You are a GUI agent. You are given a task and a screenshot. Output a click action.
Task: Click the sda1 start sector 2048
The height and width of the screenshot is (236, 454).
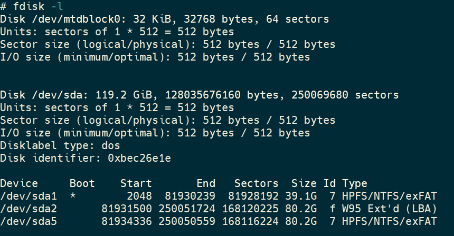tap(139, 196)
